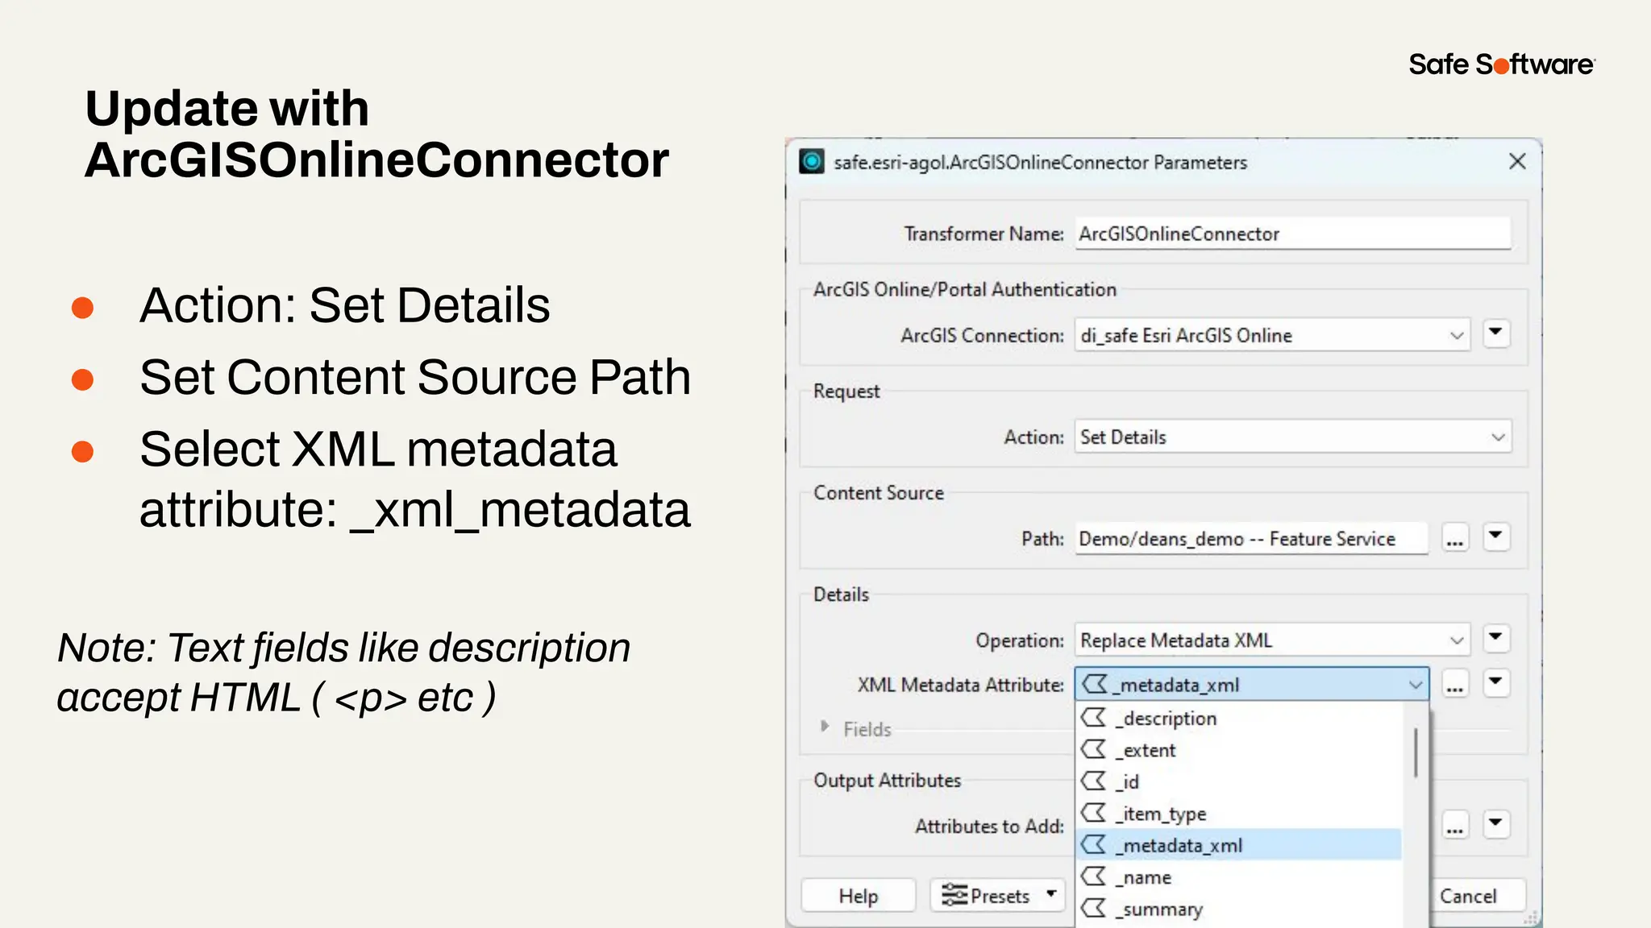Click the Safe Software logo
Viewport: 1651px width, 928px height.
coord(1502,64)
